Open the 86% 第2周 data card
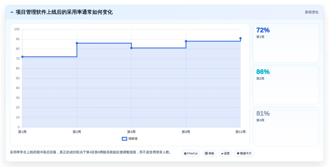 pos(286,85)
